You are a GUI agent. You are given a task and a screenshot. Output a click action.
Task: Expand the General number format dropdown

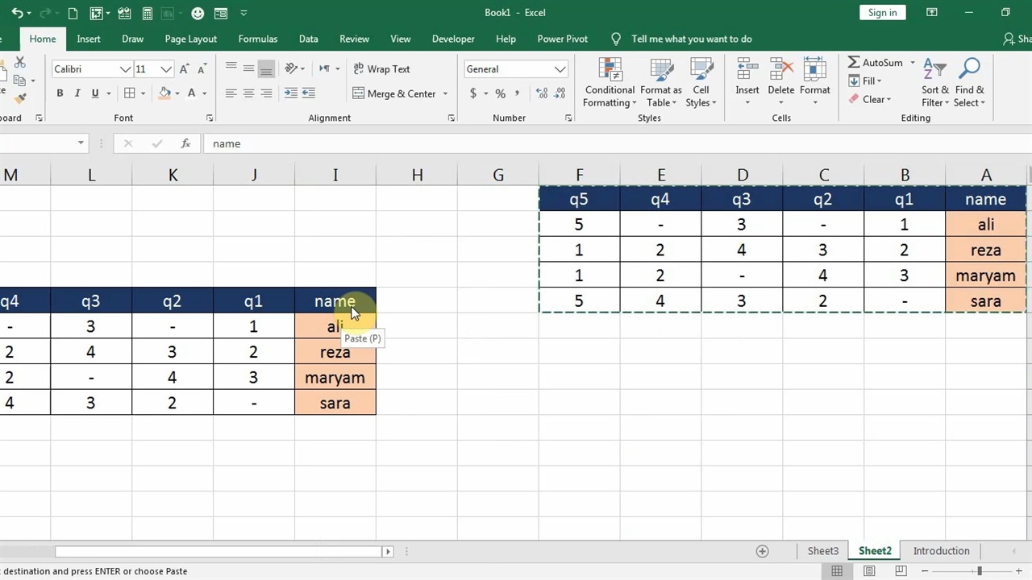pos(560,69)
